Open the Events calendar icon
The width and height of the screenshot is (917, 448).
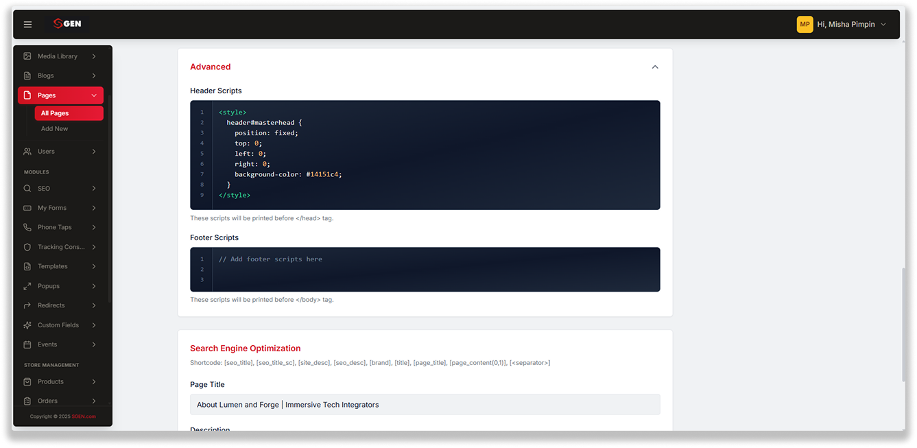(x=27, y=344)
